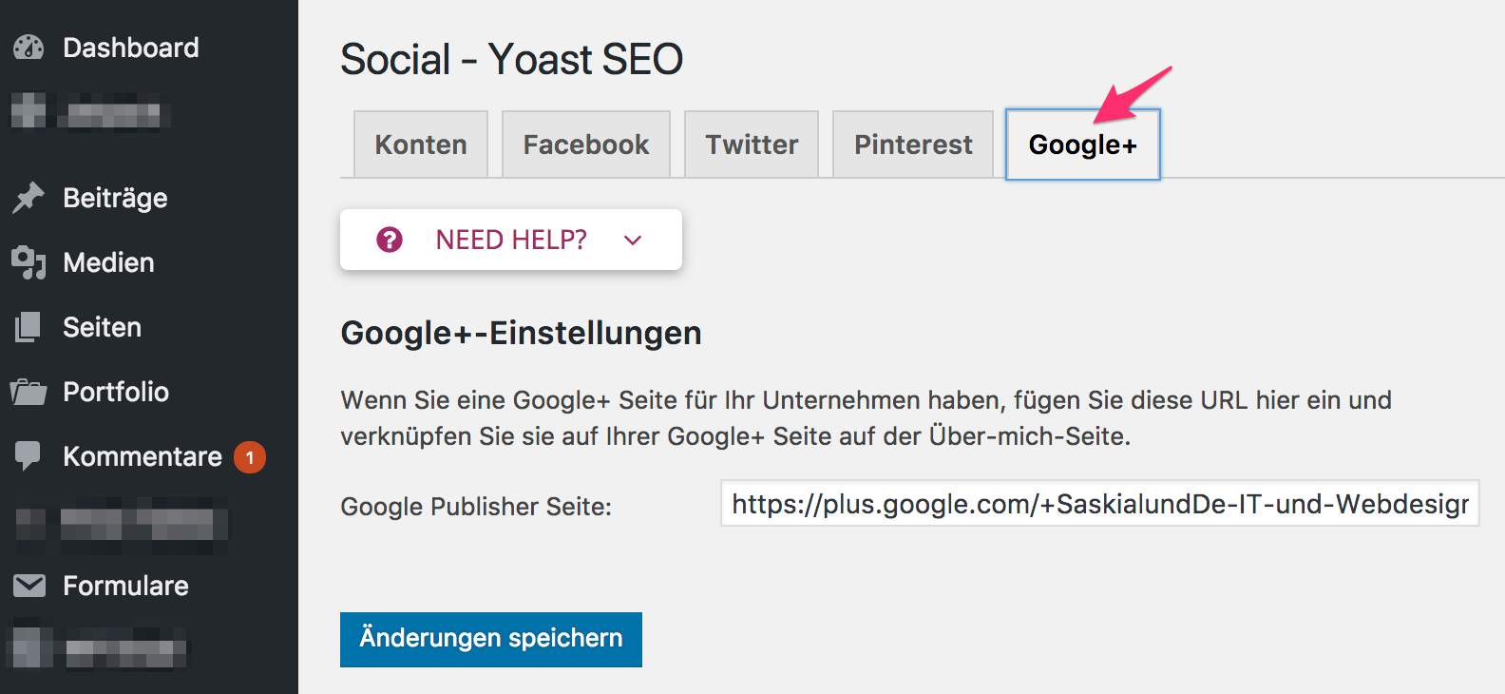Click the Kommentare speech bubble icon
This screenshot has height=694, width=1505.
pyautogui.click(x=29, y=456)
